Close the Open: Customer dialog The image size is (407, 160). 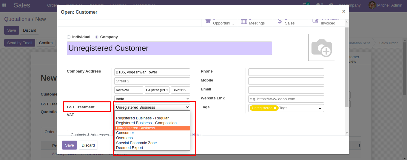coord(343,11)
